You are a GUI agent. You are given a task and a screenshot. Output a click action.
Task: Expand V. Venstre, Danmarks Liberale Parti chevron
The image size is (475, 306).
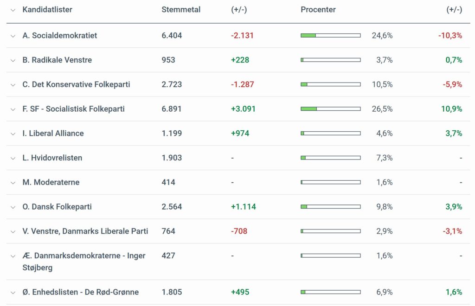click(x=13, y=231)
